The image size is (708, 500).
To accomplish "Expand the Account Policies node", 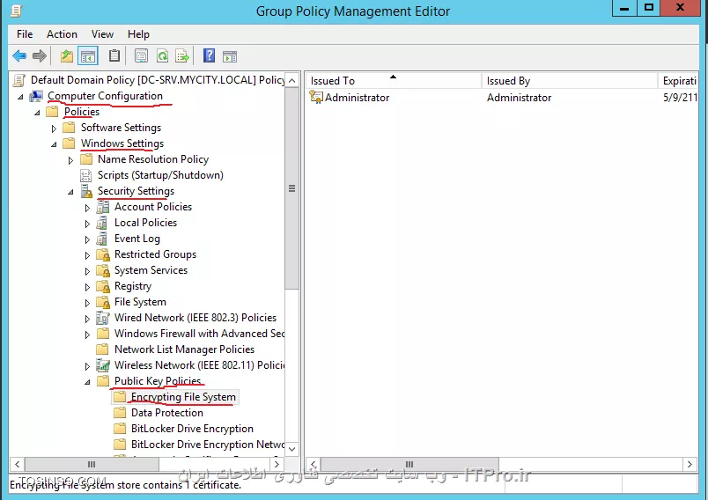I will coord(87,208).
